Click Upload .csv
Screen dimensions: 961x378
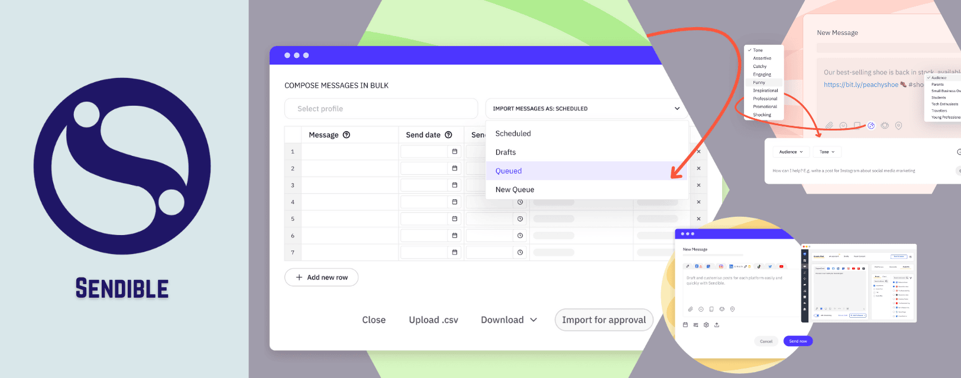(433, 320)
